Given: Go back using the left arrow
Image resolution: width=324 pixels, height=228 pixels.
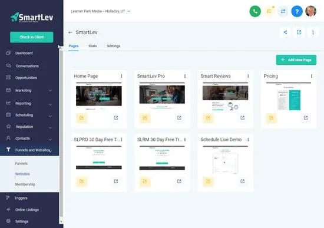Looking at the screenshot, I should coord(70,32).
